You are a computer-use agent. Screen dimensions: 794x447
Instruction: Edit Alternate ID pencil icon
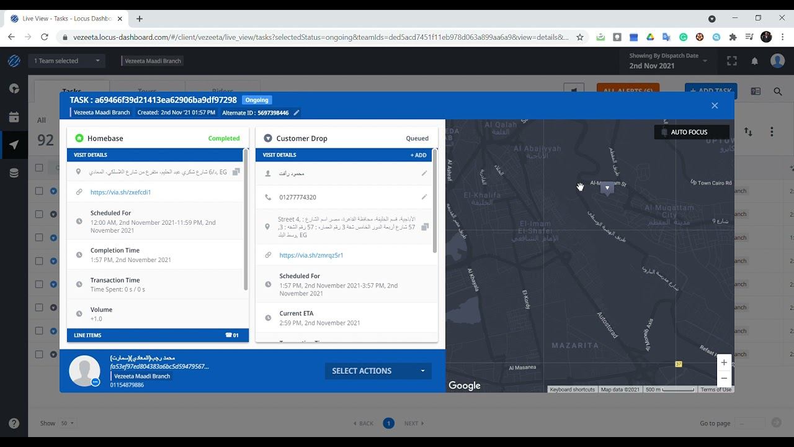(297, 112)
